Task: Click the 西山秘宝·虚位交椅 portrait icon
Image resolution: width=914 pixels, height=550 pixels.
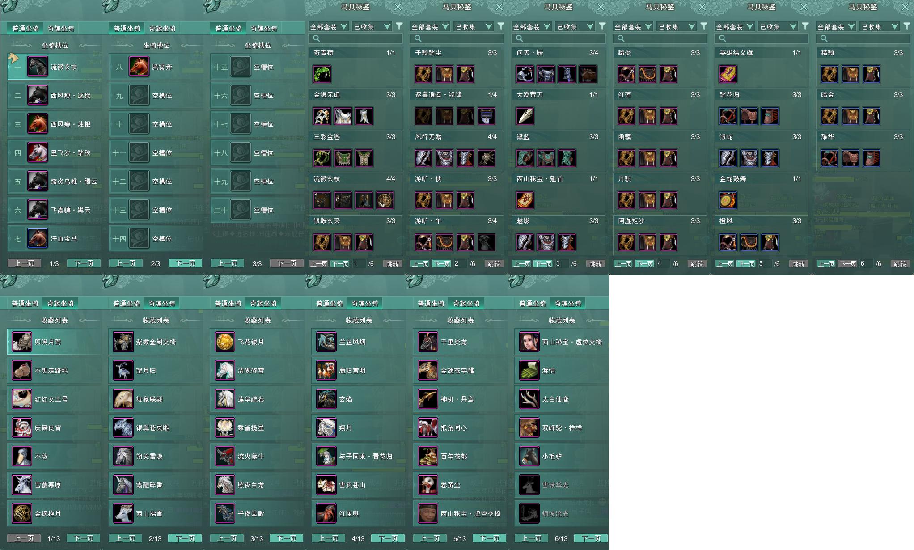Action: pyautogui.click(x=529, y=342)
